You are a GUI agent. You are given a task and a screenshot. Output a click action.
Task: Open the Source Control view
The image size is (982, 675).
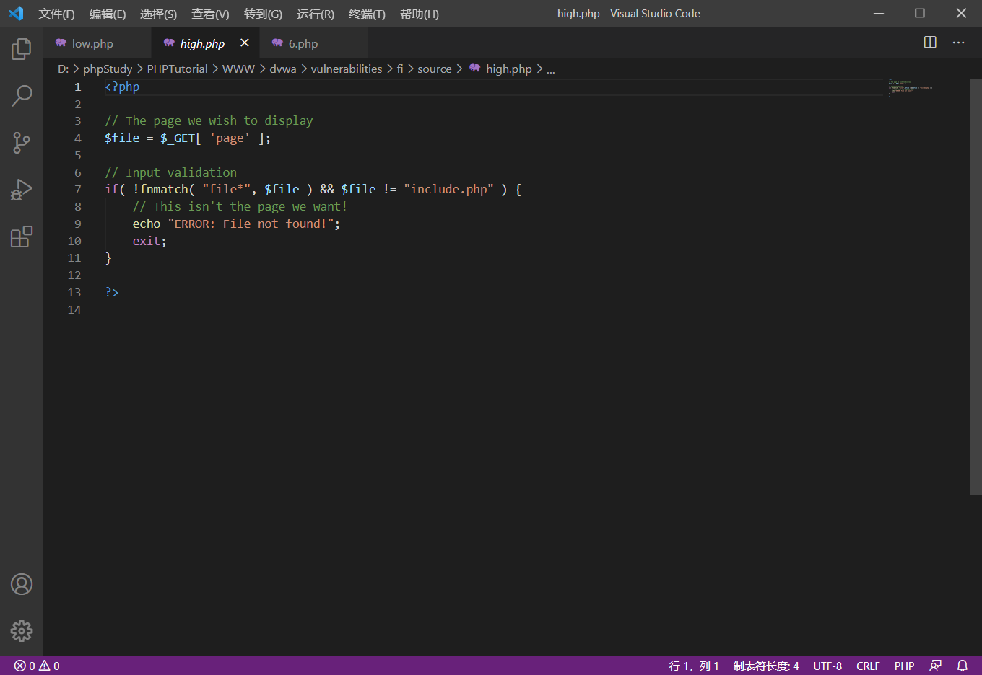coord(22,143)
